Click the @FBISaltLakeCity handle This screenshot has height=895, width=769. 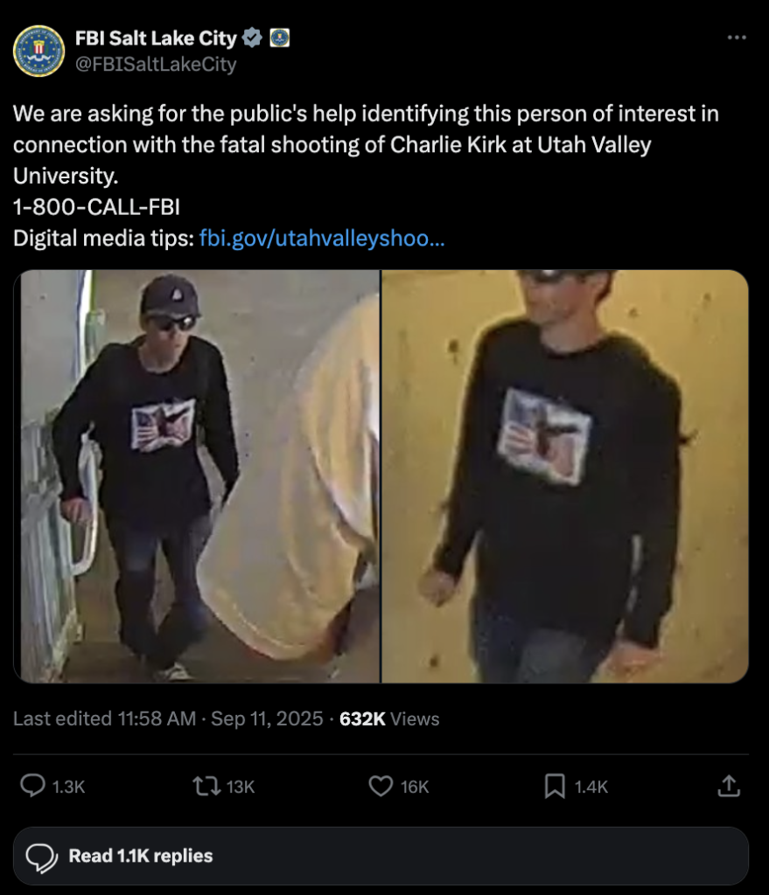pos(156,64)
